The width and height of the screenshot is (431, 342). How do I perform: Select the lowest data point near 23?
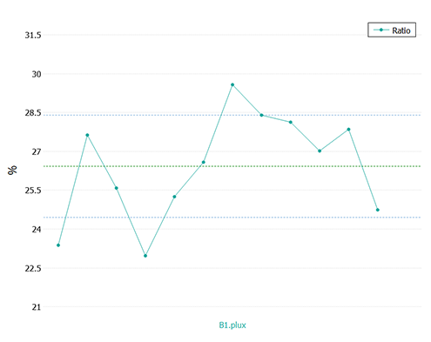145,256
